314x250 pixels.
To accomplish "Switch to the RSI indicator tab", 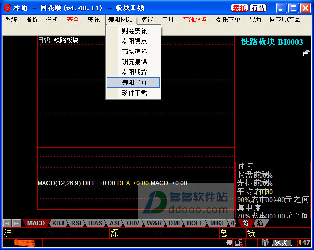I will 76,223.
